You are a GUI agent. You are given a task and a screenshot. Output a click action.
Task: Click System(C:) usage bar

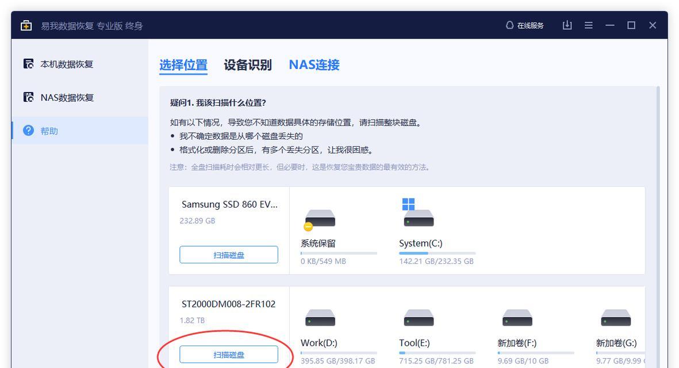pos(437,253)
